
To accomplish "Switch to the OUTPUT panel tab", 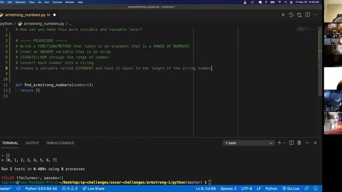I will click(32, 143).
